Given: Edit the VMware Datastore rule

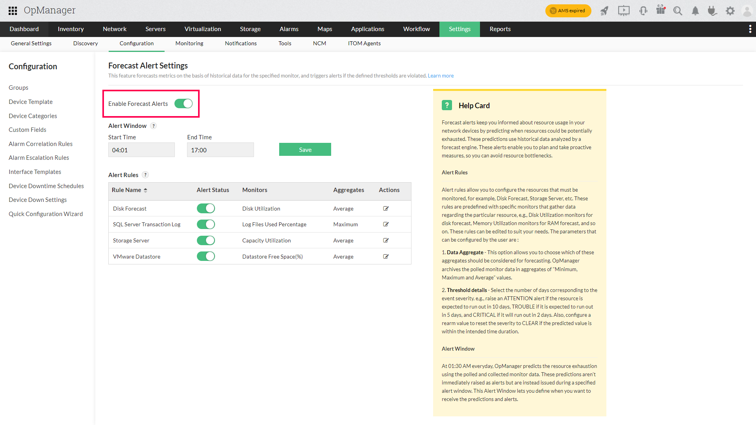Looking at the screenshot, I should point(386,257).
